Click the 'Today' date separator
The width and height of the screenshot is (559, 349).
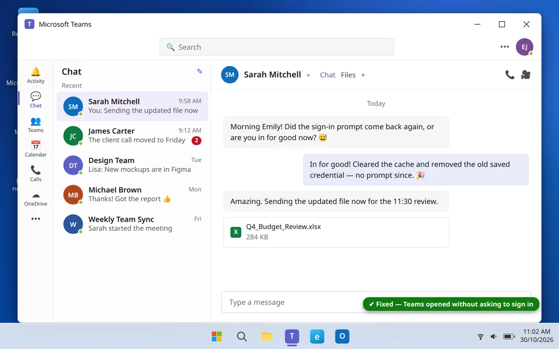click(x=376, y=103)
